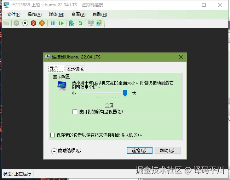The width and height of the screenshot is (230, 180).
Task: Close the 连接到Ubuntu 22.04 LTS dialog
Action: point(181,57)
